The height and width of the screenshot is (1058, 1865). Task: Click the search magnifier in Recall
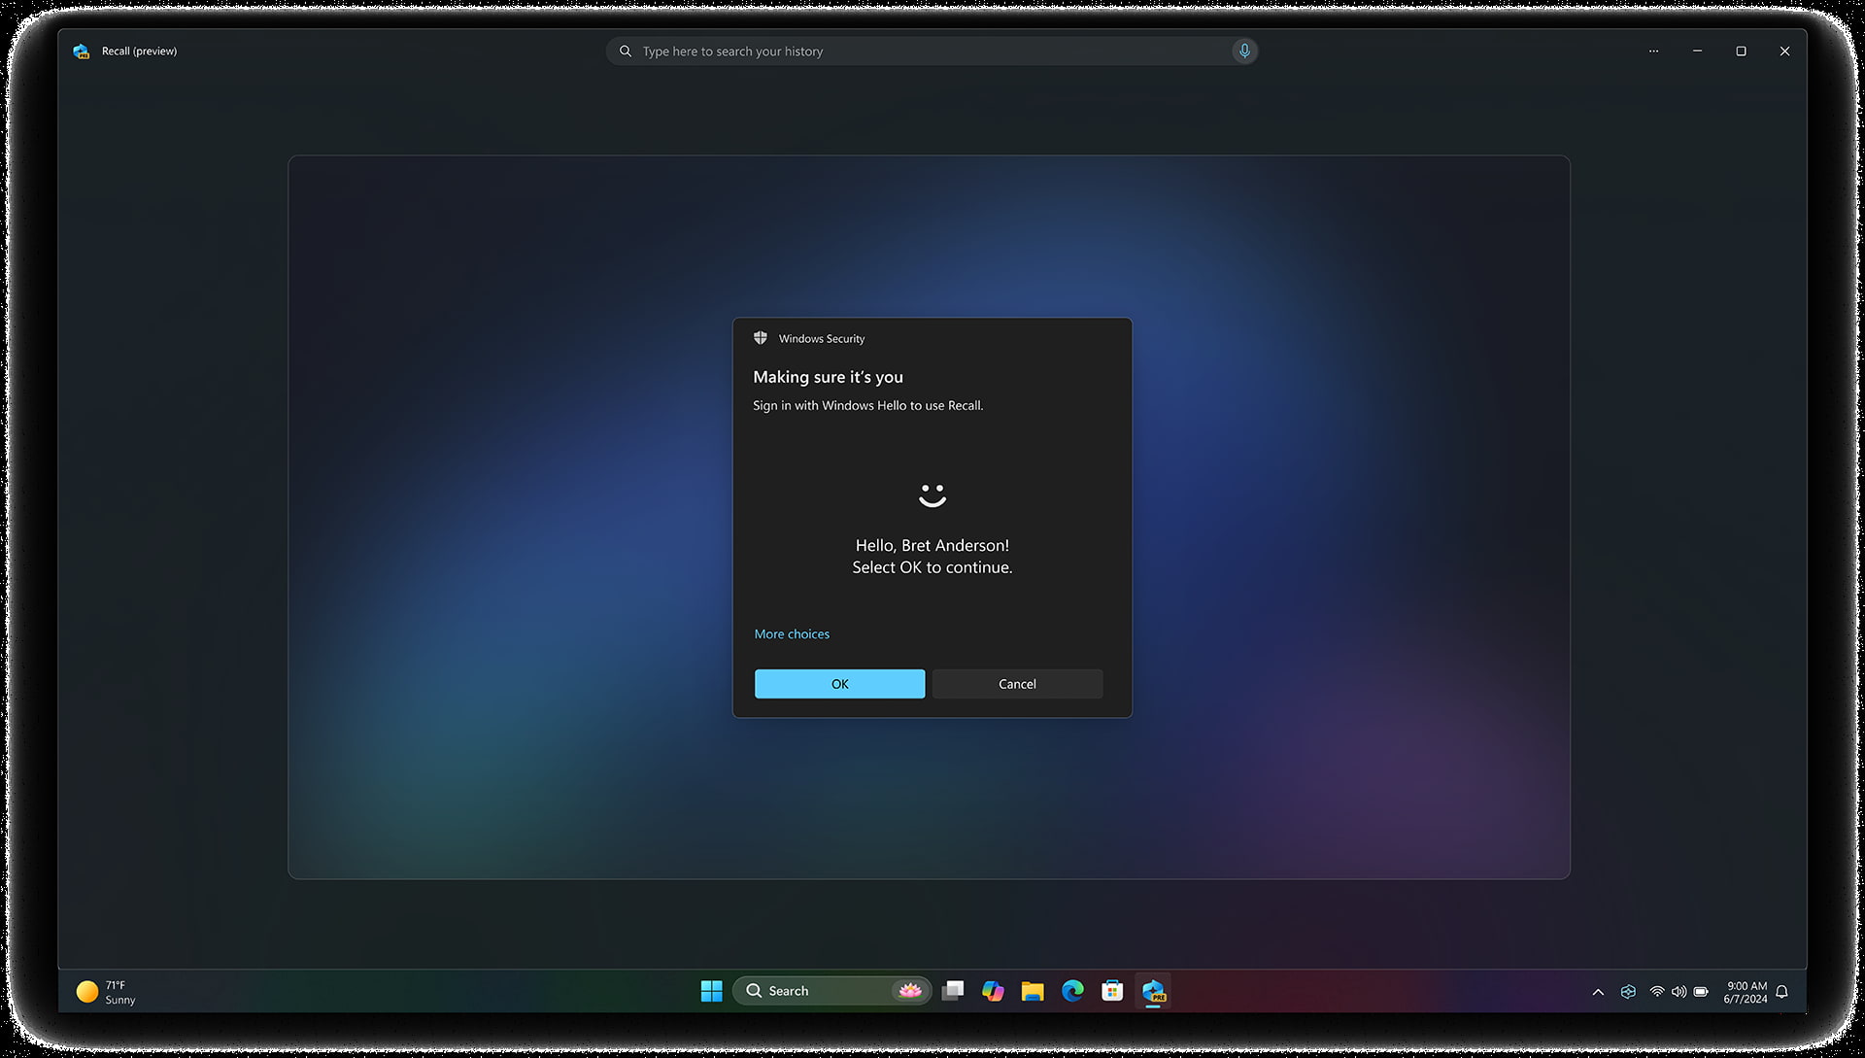click(626, 51)
